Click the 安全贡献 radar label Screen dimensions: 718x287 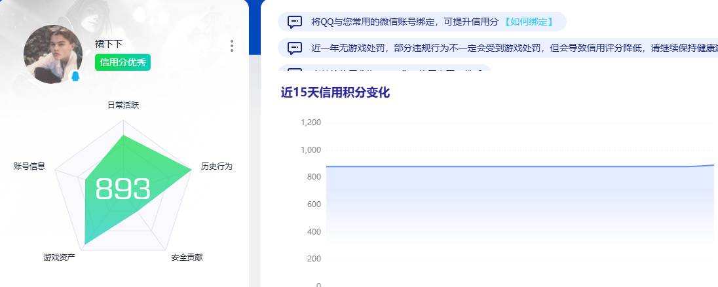[x=187, y=258]
